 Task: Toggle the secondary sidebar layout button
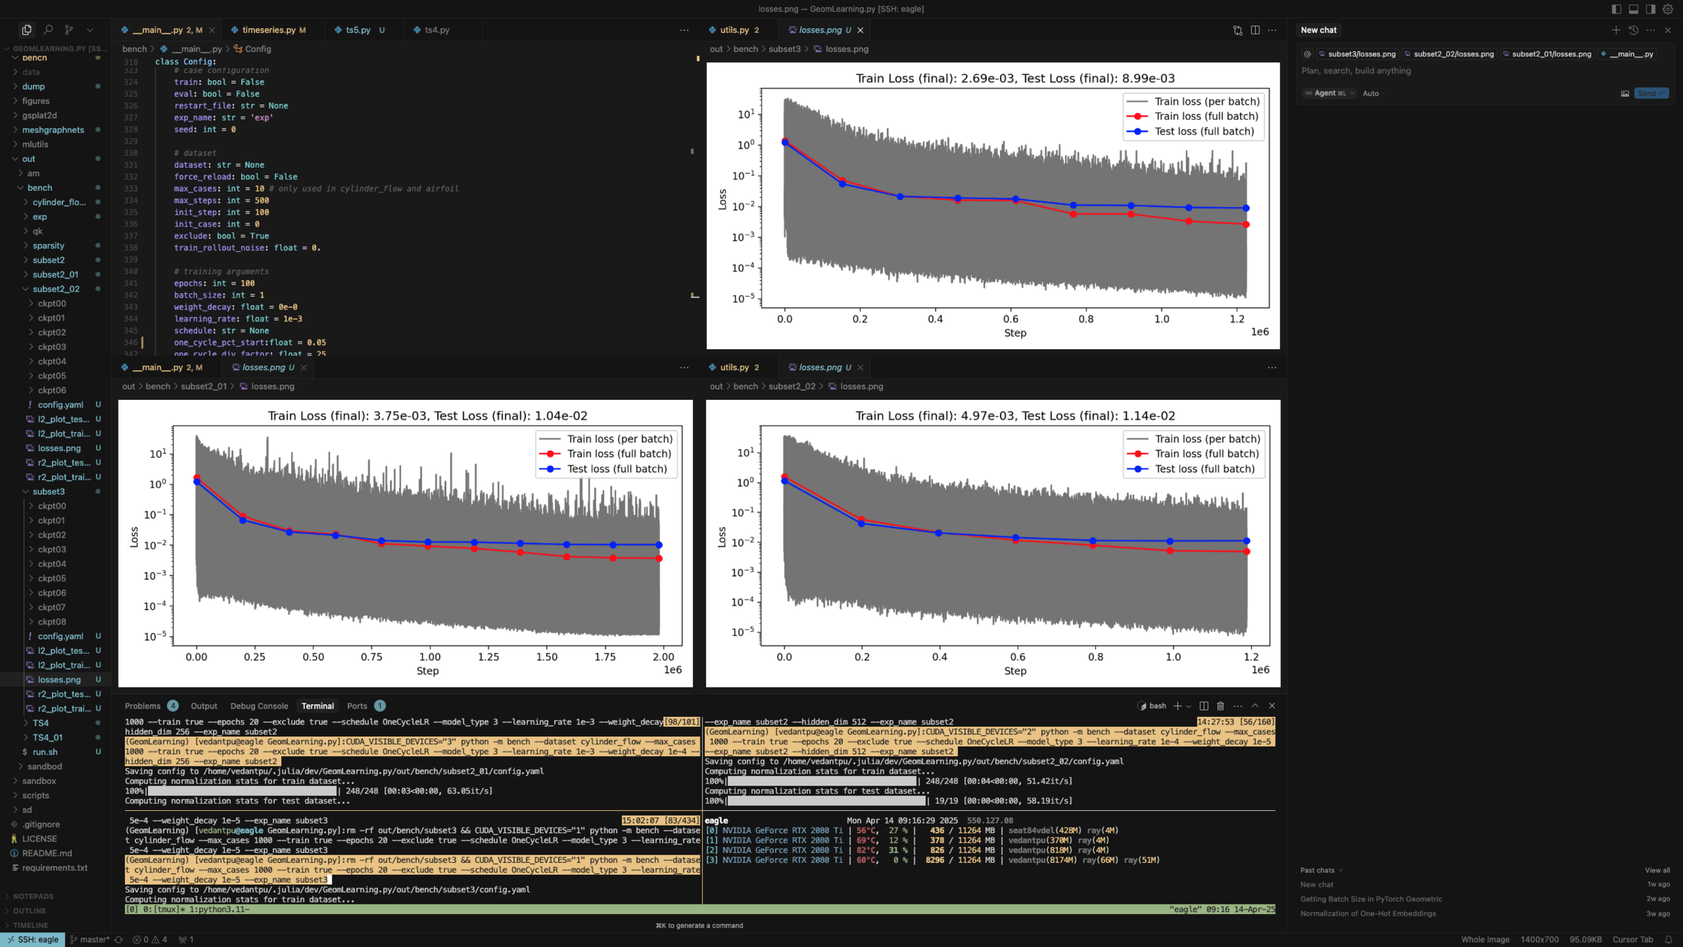pos(1651,9)
